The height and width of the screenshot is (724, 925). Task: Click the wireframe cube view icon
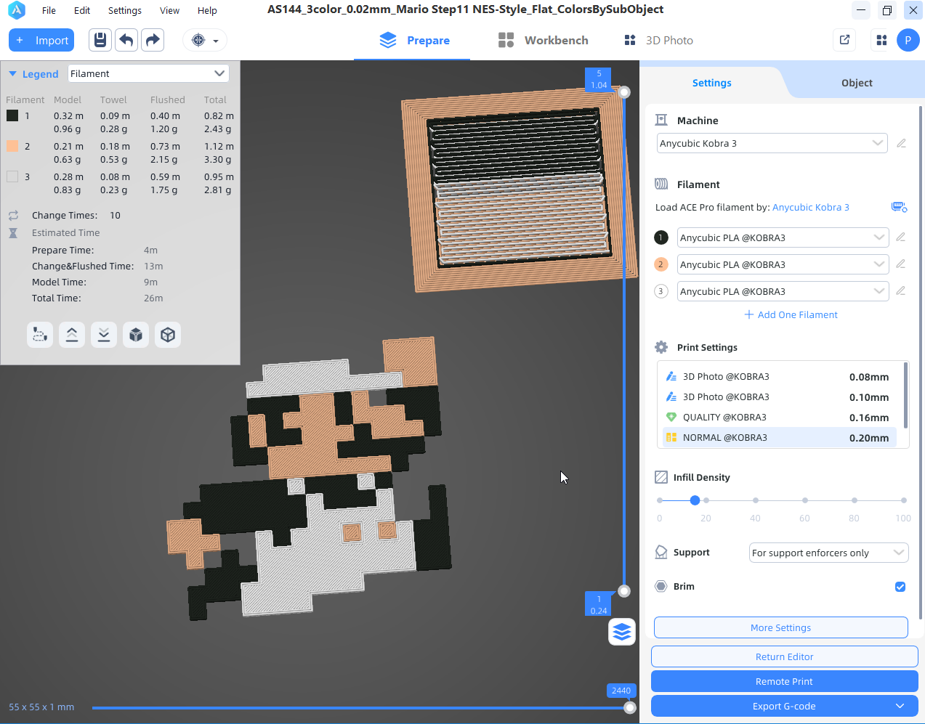168,335
